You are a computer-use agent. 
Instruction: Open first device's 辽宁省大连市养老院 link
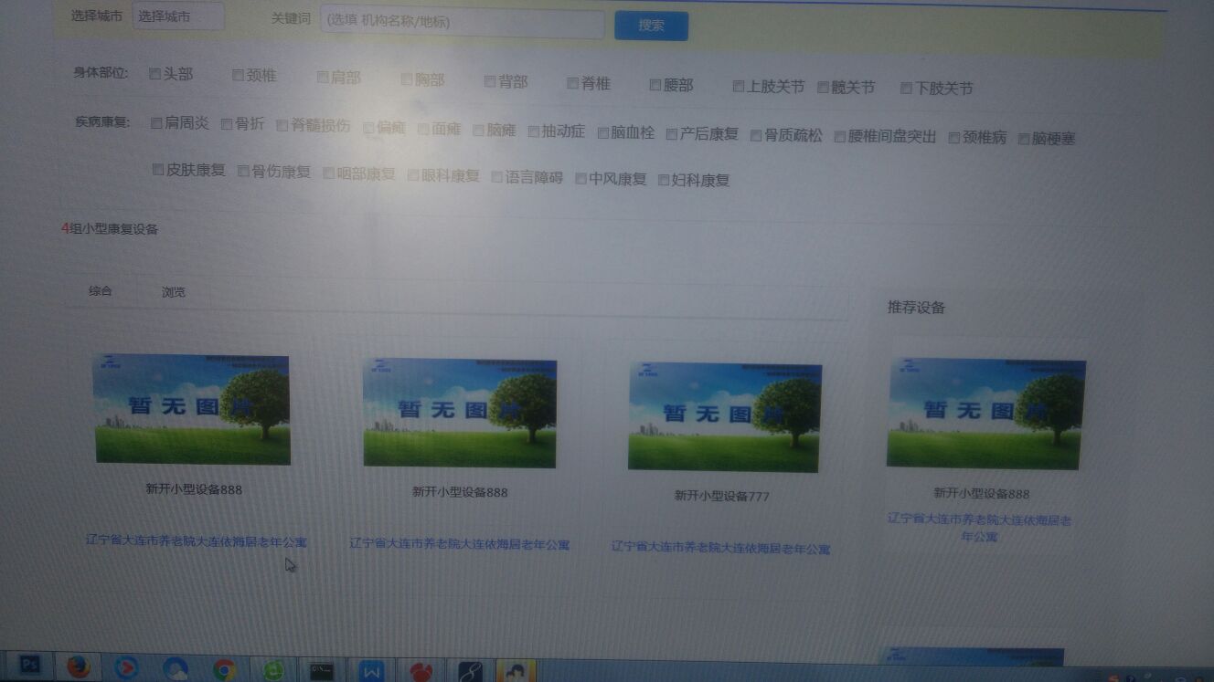click(196, 540)
